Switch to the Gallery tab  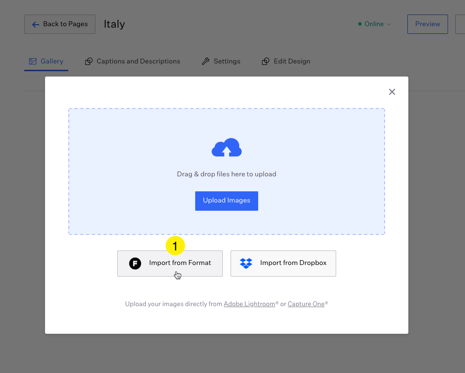pyautogui.click(x=46, y=61)
